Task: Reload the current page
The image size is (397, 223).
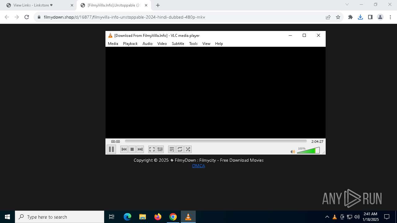Action: (27, 17)
